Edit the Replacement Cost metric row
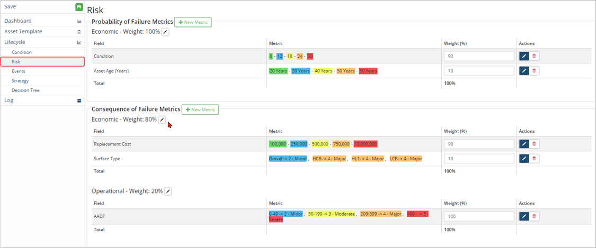The height and width of the screenshot is (248, 596). pos(524,144)
